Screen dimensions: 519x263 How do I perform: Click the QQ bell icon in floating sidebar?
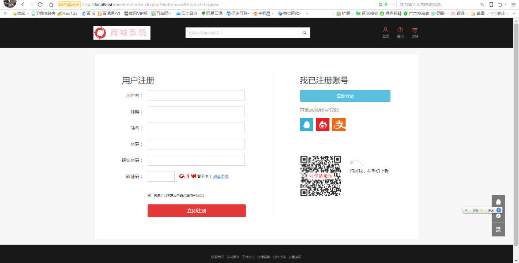pyautogui.click(x=498, y=201)
